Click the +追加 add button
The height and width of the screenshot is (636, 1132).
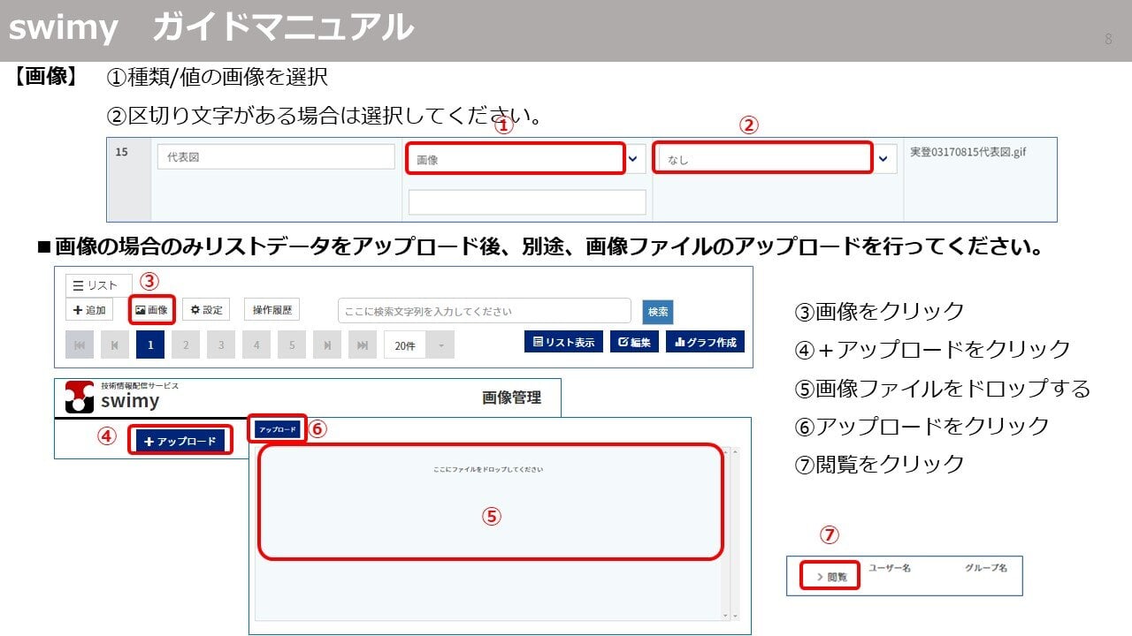pos(89,310)
